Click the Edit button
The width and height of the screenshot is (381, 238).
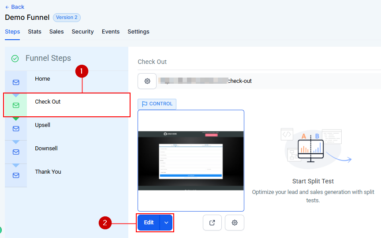149,223
